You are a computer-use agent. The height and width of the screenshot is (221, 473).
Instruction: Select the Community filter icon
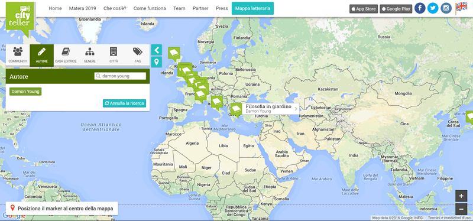click(18, 51)
